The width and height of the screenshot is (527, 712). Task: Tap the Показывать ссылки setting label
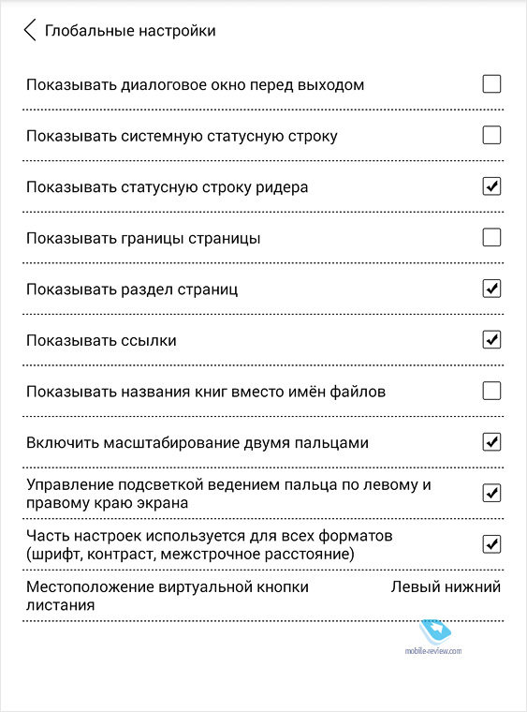(x=101, y=340)
